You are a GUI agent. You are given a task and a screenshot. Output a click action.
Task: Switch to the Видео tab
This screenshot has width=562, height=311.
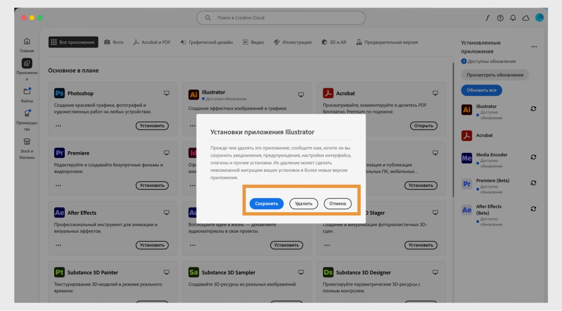click(253, 42)
